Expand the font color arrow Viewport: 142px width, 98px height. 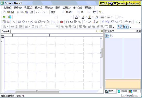[x=79, y=17]
